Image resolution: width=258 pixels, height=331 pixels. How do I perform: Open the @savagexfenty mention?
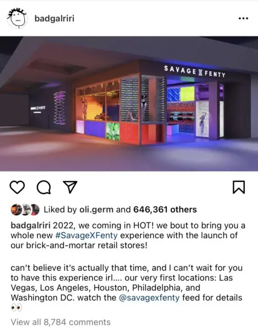pyautogui.click(x=149, y=298)
